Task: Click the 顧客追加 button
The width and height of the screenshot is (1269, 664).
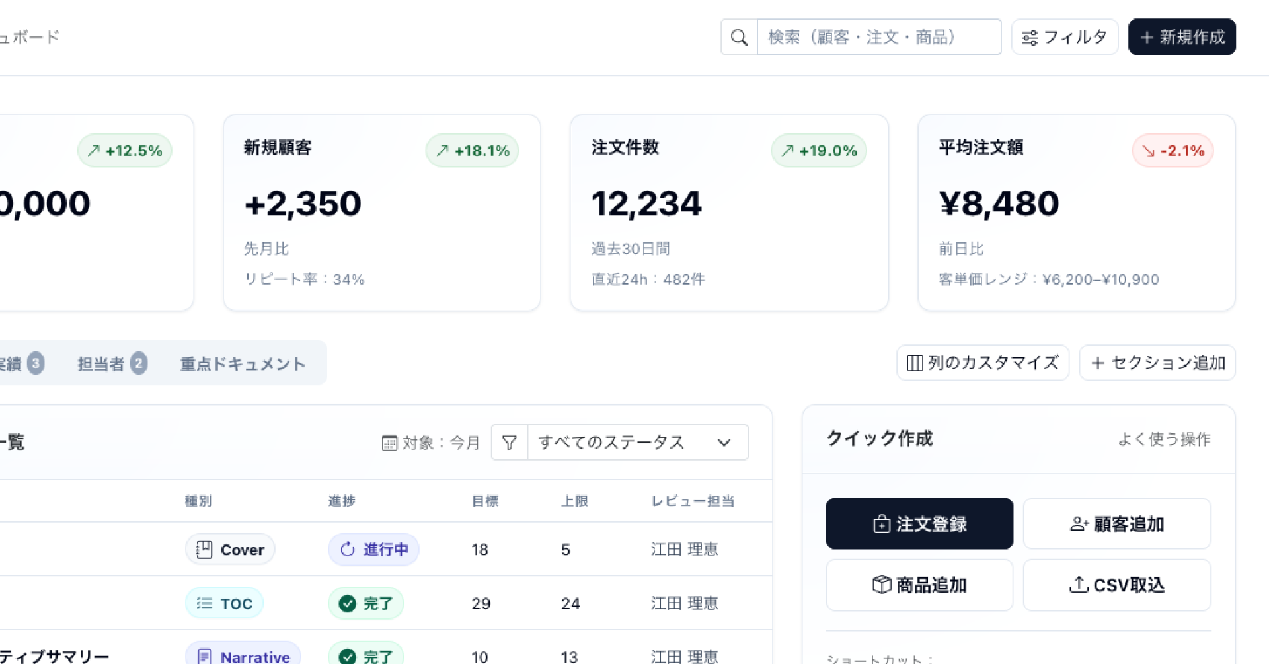Action: tap(1116, 524)
